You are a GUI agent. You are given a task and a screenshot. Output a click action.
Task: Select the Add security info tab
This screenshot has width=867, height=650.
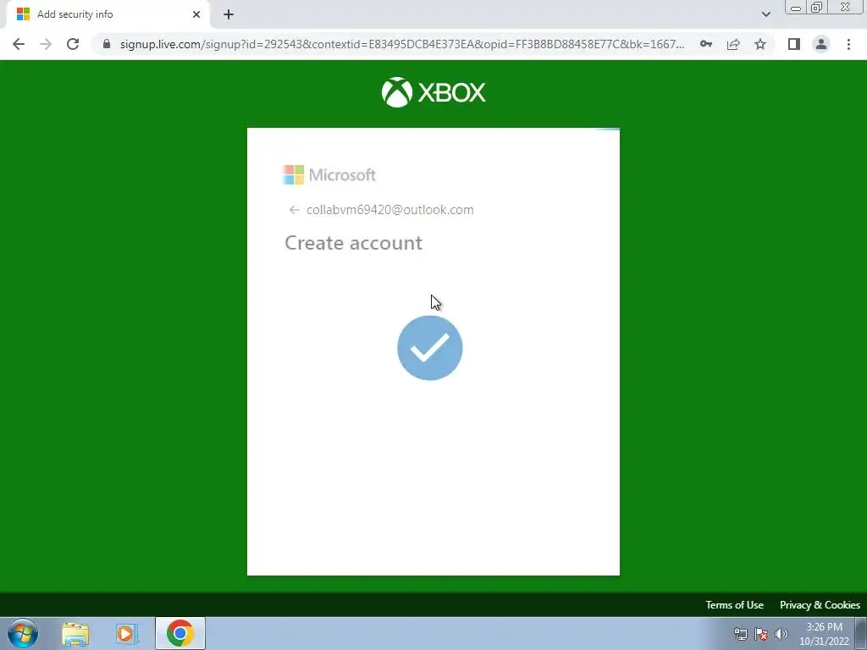click(108, 14)
